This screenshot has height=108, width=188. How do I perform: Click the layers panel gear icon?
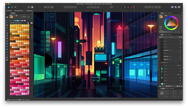180,37
